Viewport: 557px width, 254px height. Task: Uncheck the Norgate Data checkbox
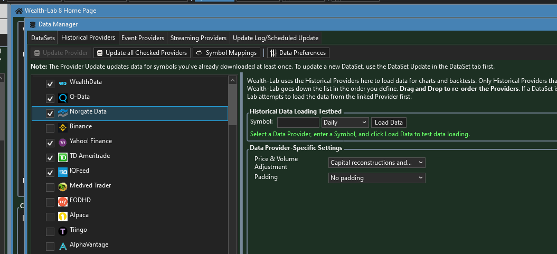click(x=50, y=114)
